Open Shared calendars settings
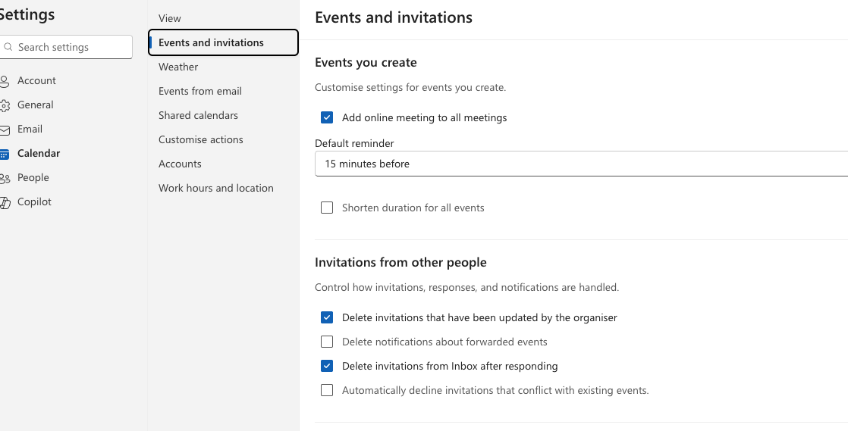The height and width of the screenshot is (431, 848). (x=198, y=115)
